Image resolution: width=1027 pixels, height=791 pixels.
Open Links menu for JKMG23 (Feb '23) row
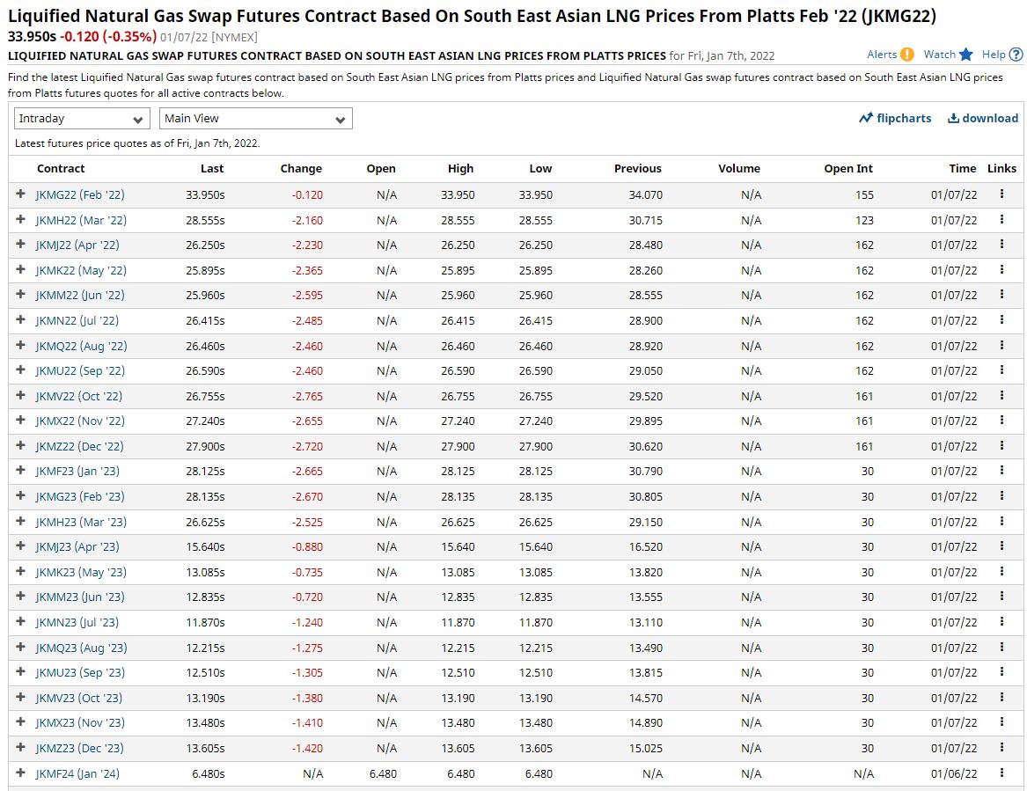(1001, 495)
